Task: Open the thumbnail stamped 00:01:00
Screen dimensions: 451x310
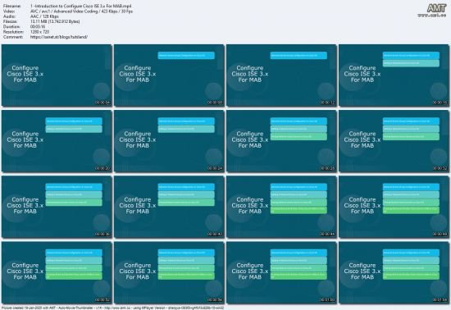Action: pos(281,272)
